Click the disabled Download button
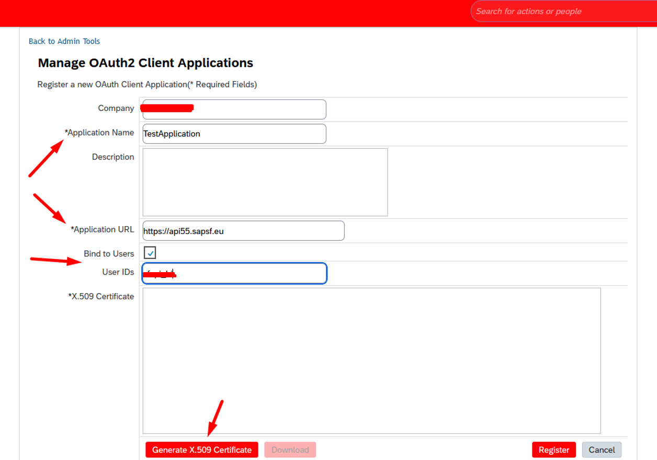 point(290,450)
